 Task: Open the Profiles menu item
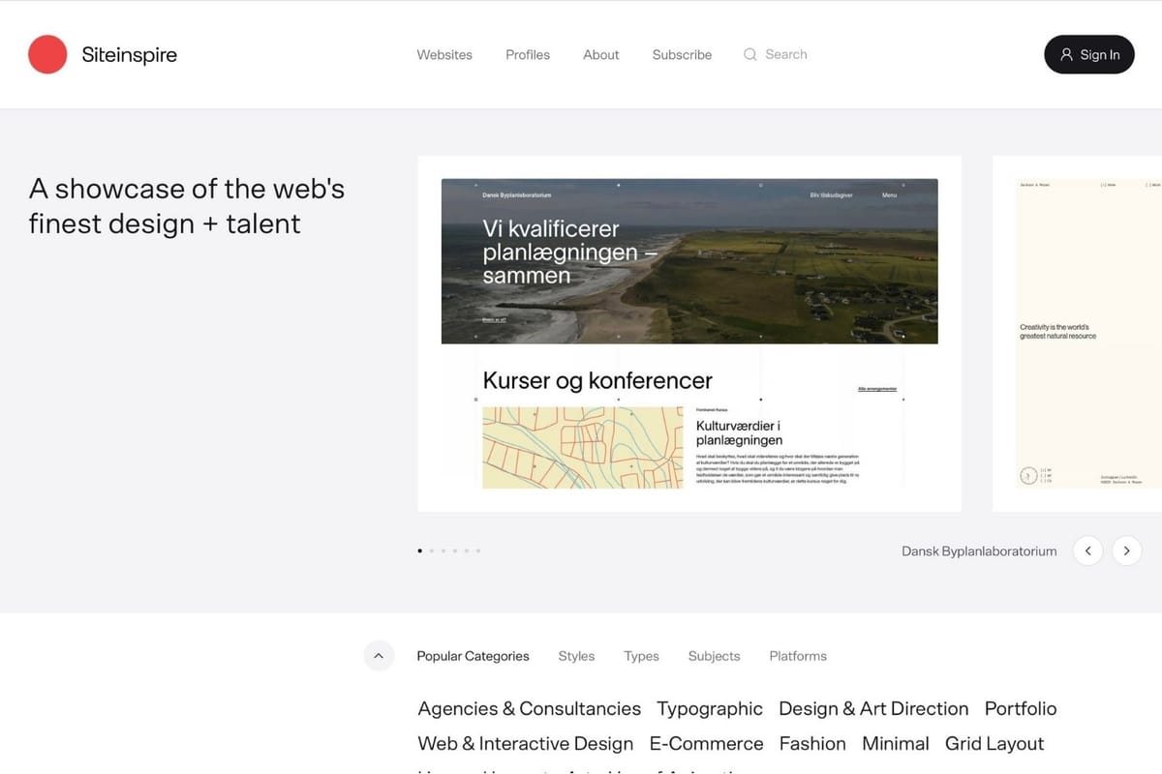point(527,55)
